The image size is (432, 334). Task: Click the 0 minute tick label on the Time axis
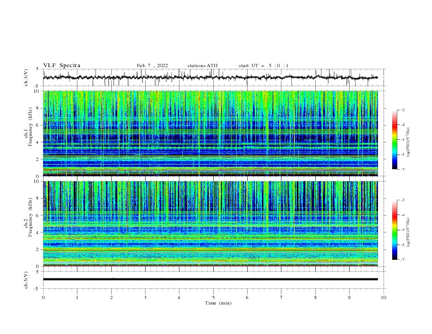(x=43, y=297)
